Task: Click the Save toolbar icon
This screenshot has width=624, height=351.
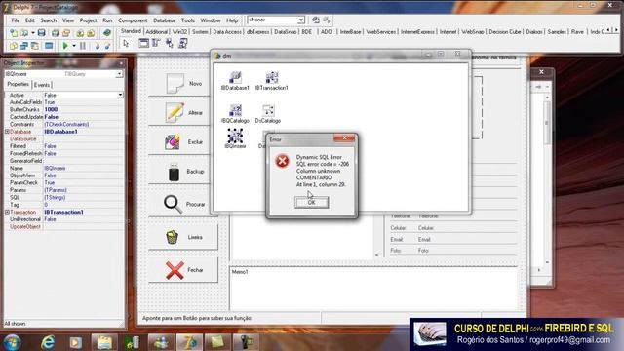Action: [x=41, y=33]
